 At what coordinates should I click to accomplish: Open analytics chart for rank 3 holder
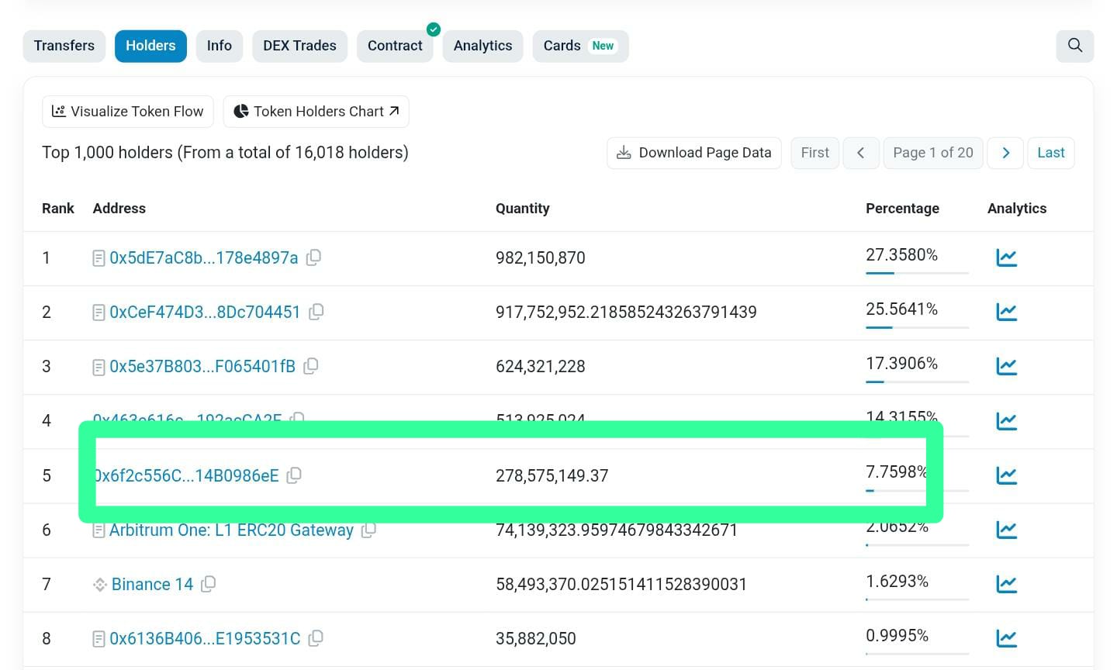click(x=1006, y=366)
